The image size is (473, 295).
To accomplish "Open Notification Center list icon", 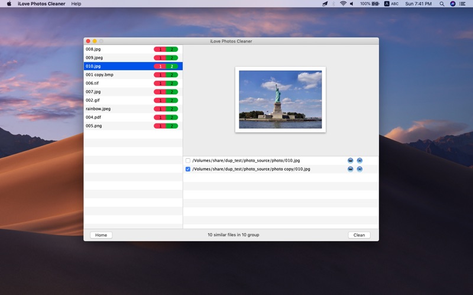I will tap(462, 4).
